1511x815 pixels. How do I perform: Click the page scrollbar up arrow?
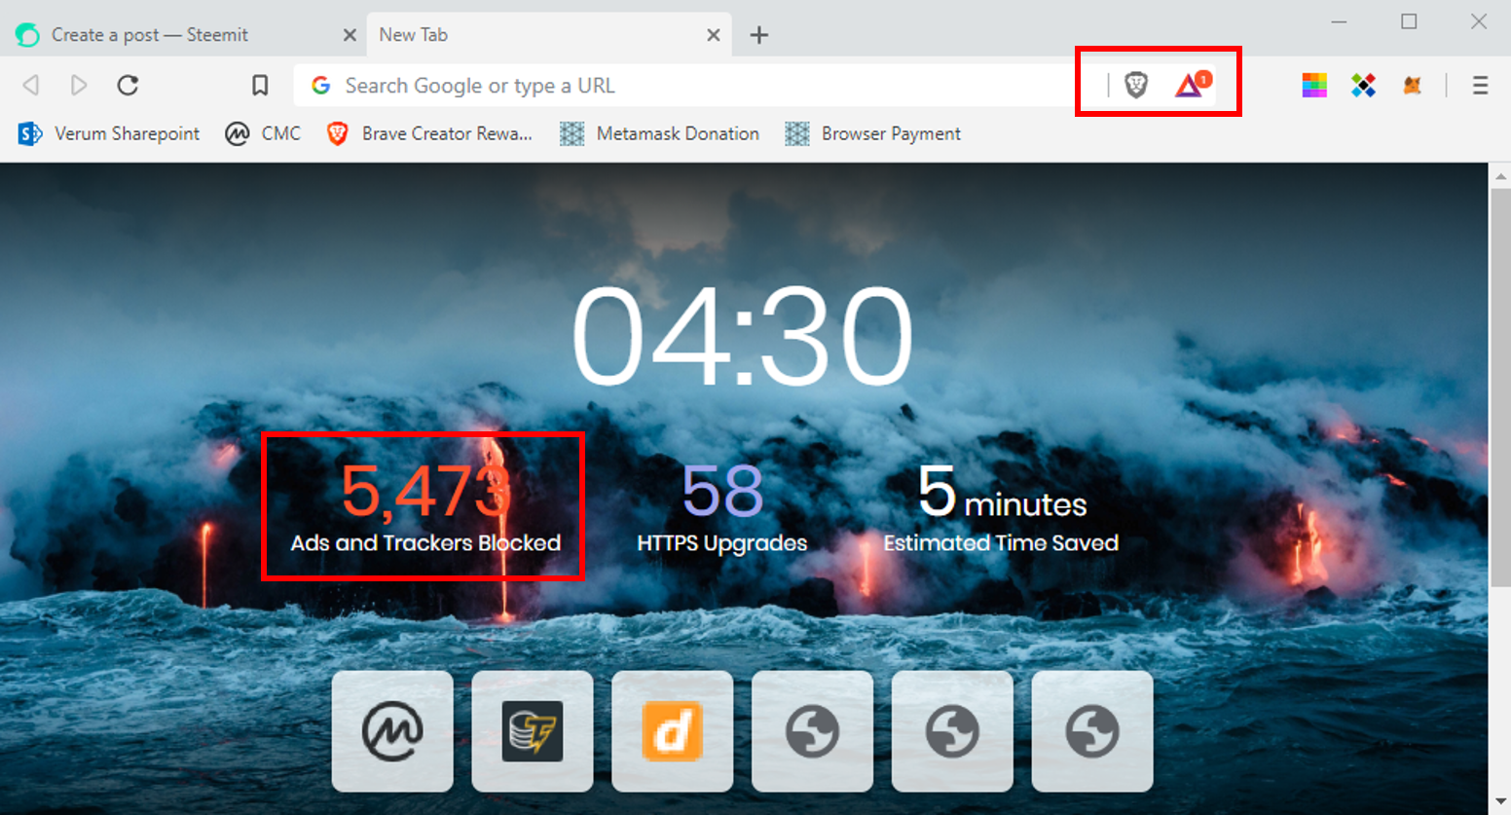tap(1499, 176)
